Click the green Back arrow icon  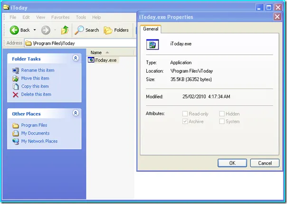(14, 30)
